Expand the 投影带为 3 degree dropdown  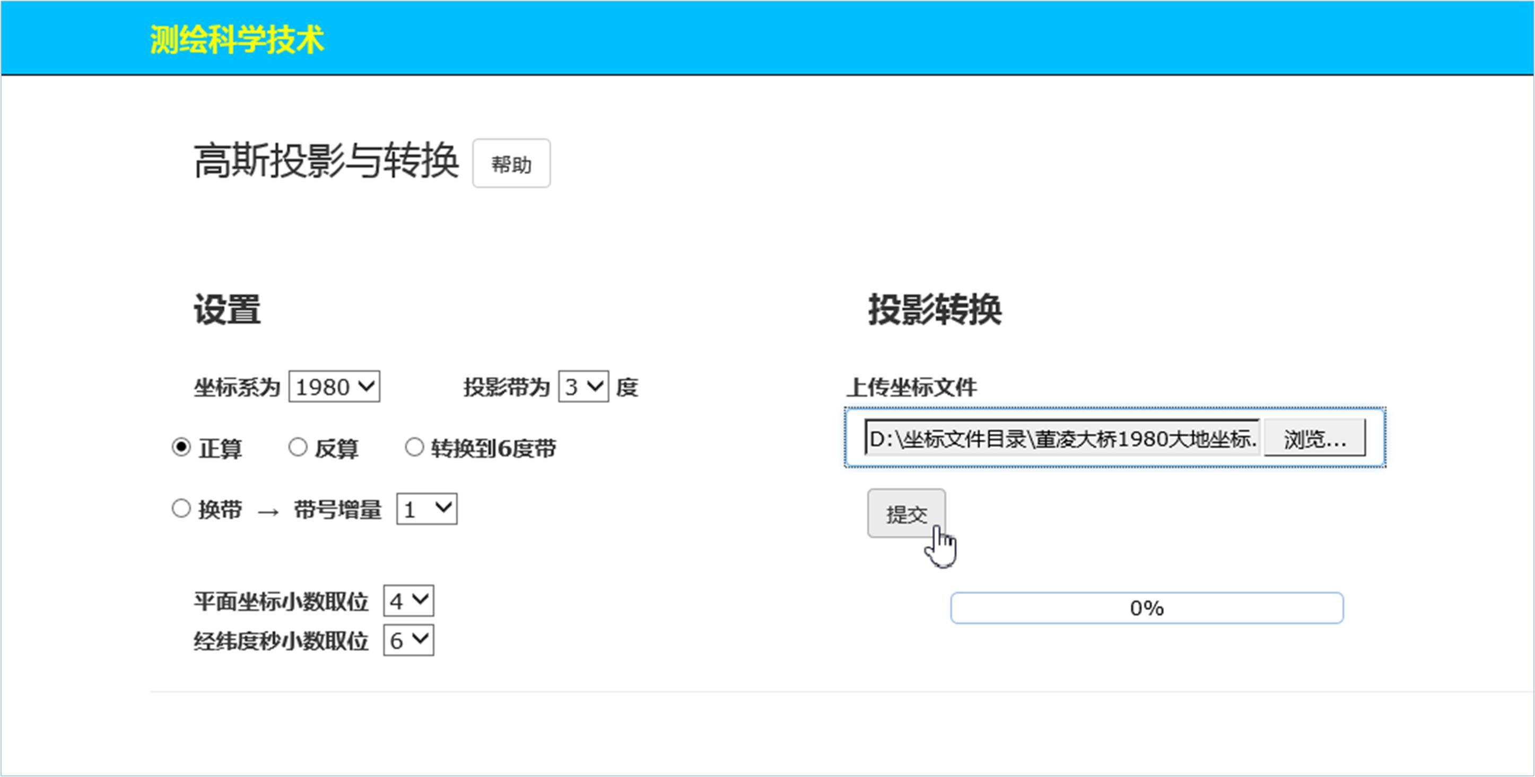(x=583, y=387)
